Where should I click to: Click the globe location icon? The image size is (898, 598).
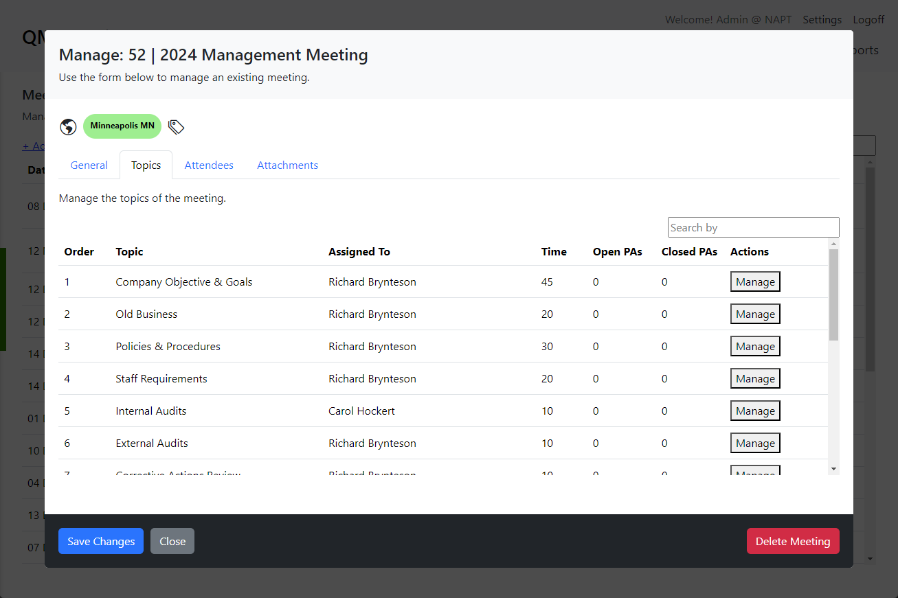click(68, 127)
